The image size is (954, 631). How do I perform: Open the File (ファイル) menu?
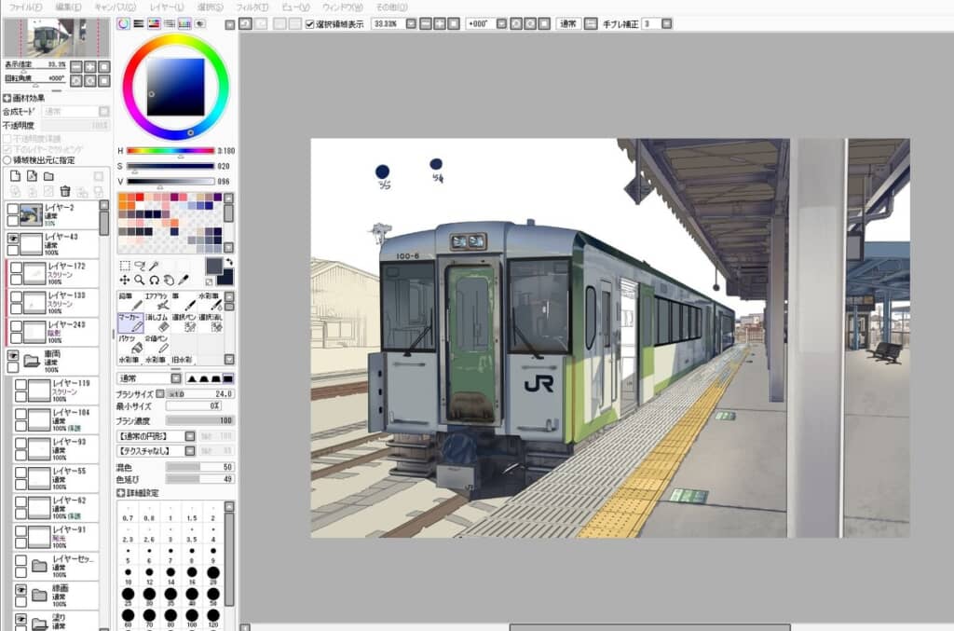[25, 7]
